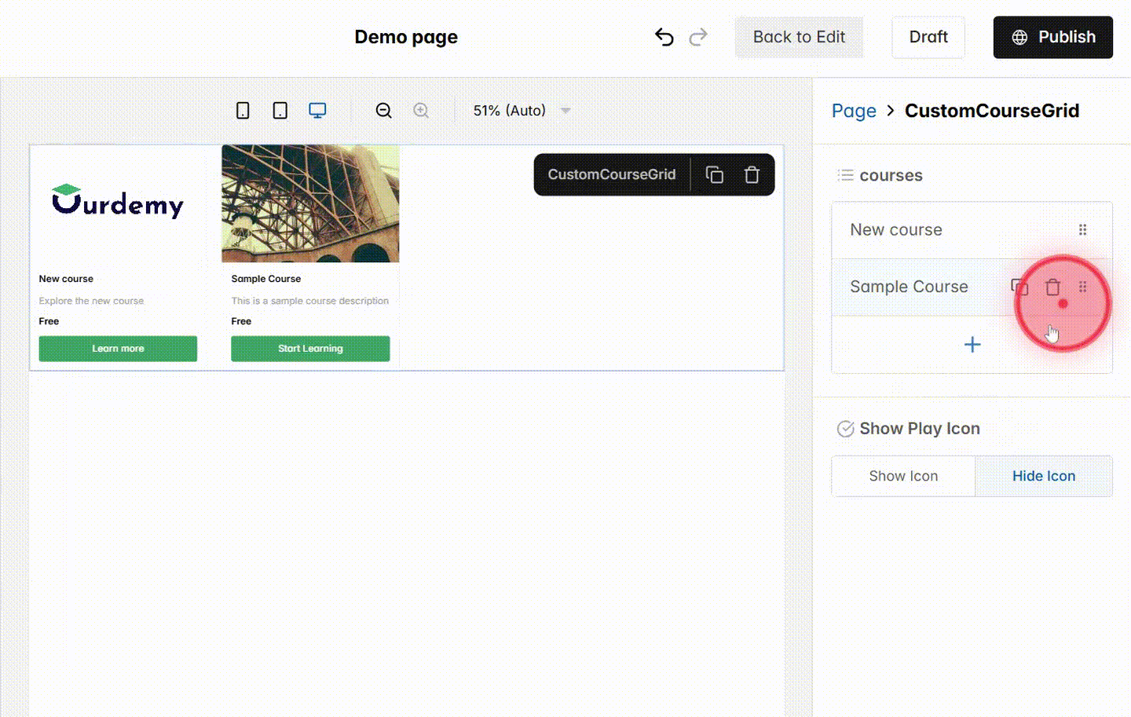Duplicate the Sample Course entry
1131x717 pixels.
[x=1019, y=287]
